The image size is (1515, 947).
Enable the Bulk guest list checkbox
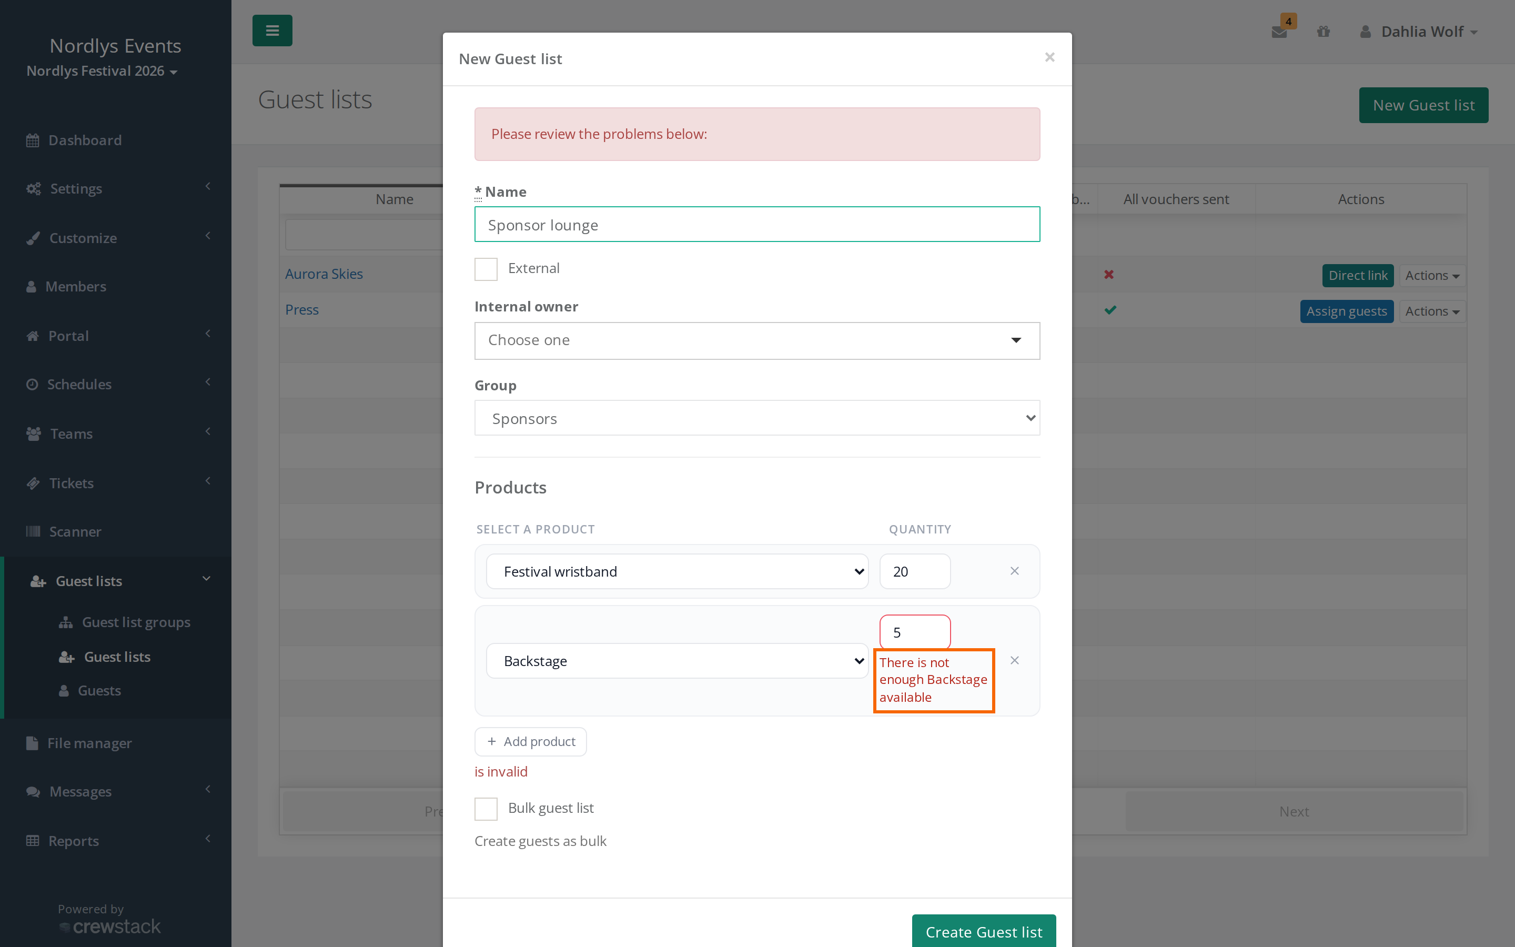click(486, 809)
